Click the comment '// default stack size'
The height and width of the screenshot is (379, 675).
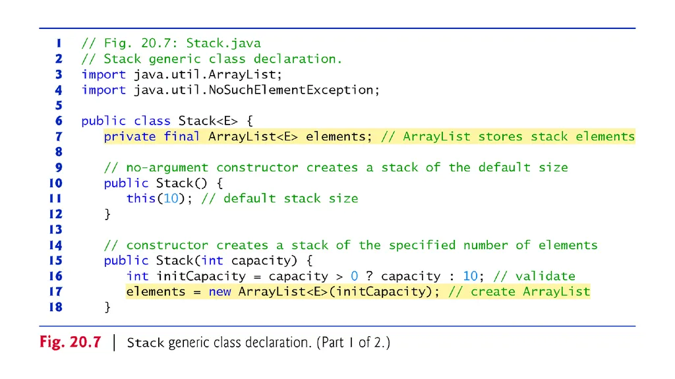[x=279, y=198]
